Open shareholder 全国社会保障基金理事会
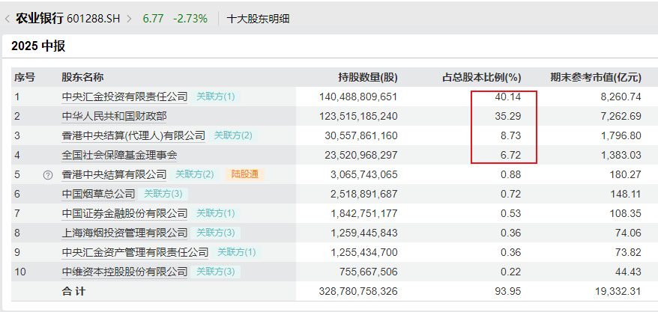The width and height of the screenshot is (658, 312). (x=119, y=156)
